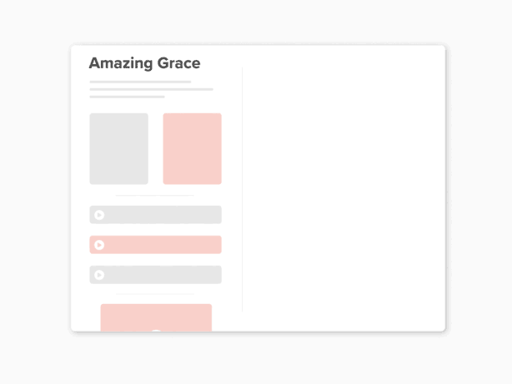
Task: Open the large pink video block at bottom
Action: point(156,317)
